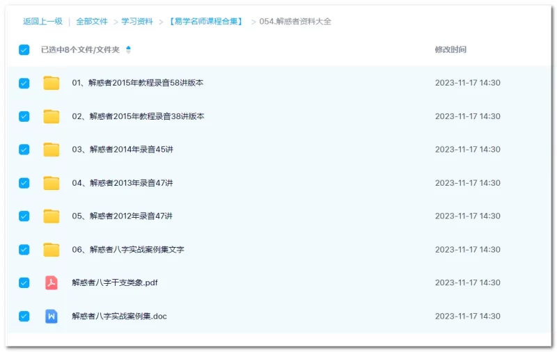
Task: Sort the list by 修改时间 column
Action: pos(450,49)
